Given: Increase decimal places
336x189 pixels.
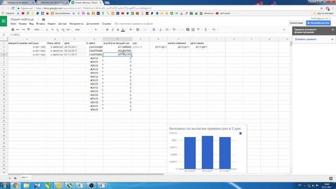Looking at the screenshot, I should coord(63,29).
